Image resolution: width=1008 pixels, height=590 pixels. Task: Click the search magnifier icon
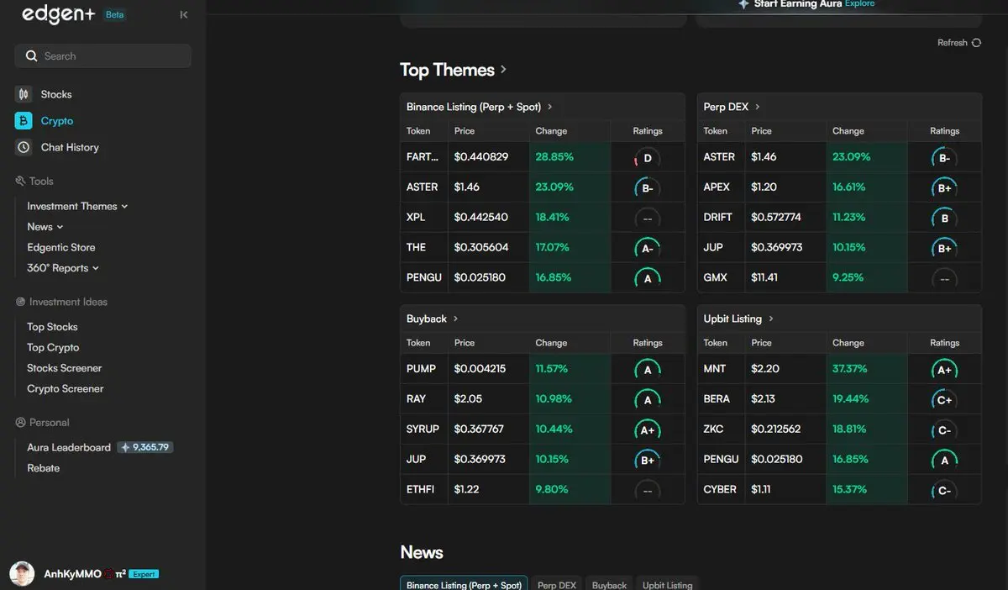[31, 56]
